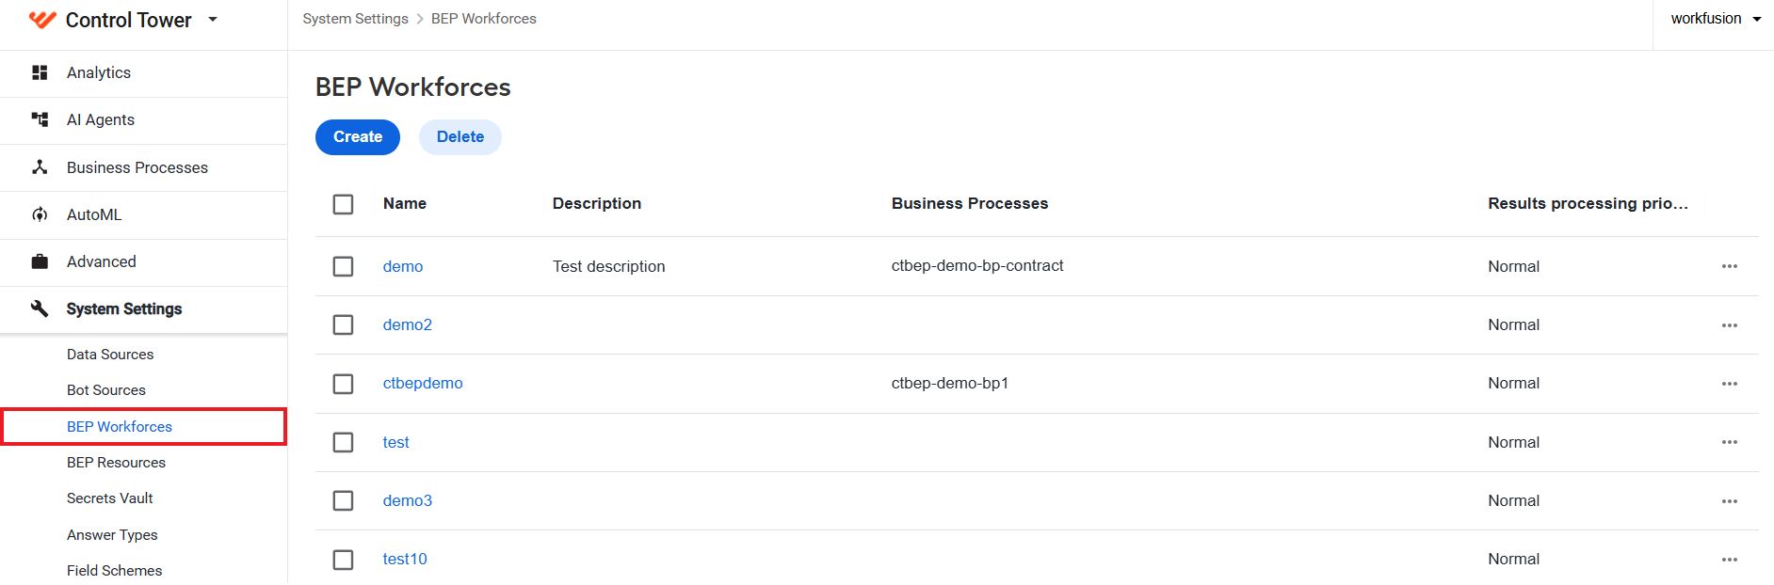
Task: Click the Advanced briefcase icon
Action: pos(40,261)
